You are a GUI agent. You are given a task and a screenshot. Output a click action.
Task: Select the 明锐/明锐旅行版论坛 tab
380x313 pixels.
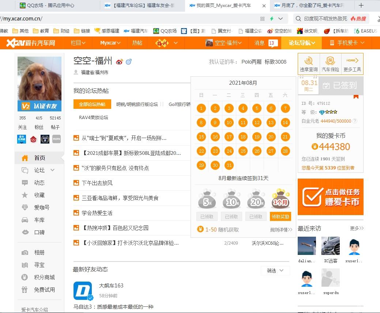(x=137, y=104)
